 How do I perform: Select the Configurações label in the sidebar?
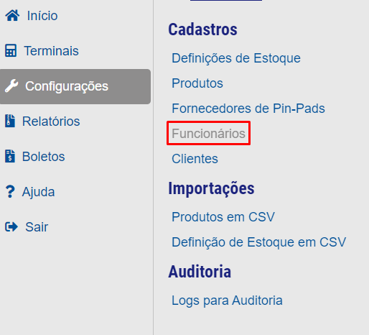(67, 86)
